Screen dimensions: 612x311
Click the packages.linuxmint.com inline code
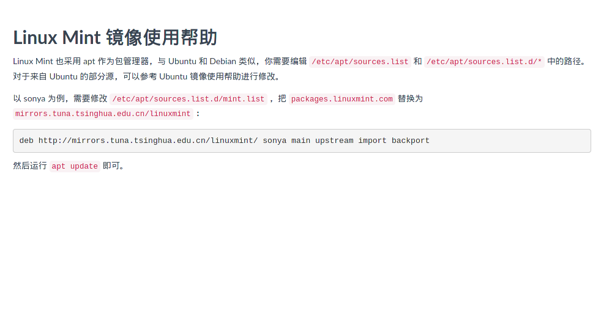coord(342,99)
